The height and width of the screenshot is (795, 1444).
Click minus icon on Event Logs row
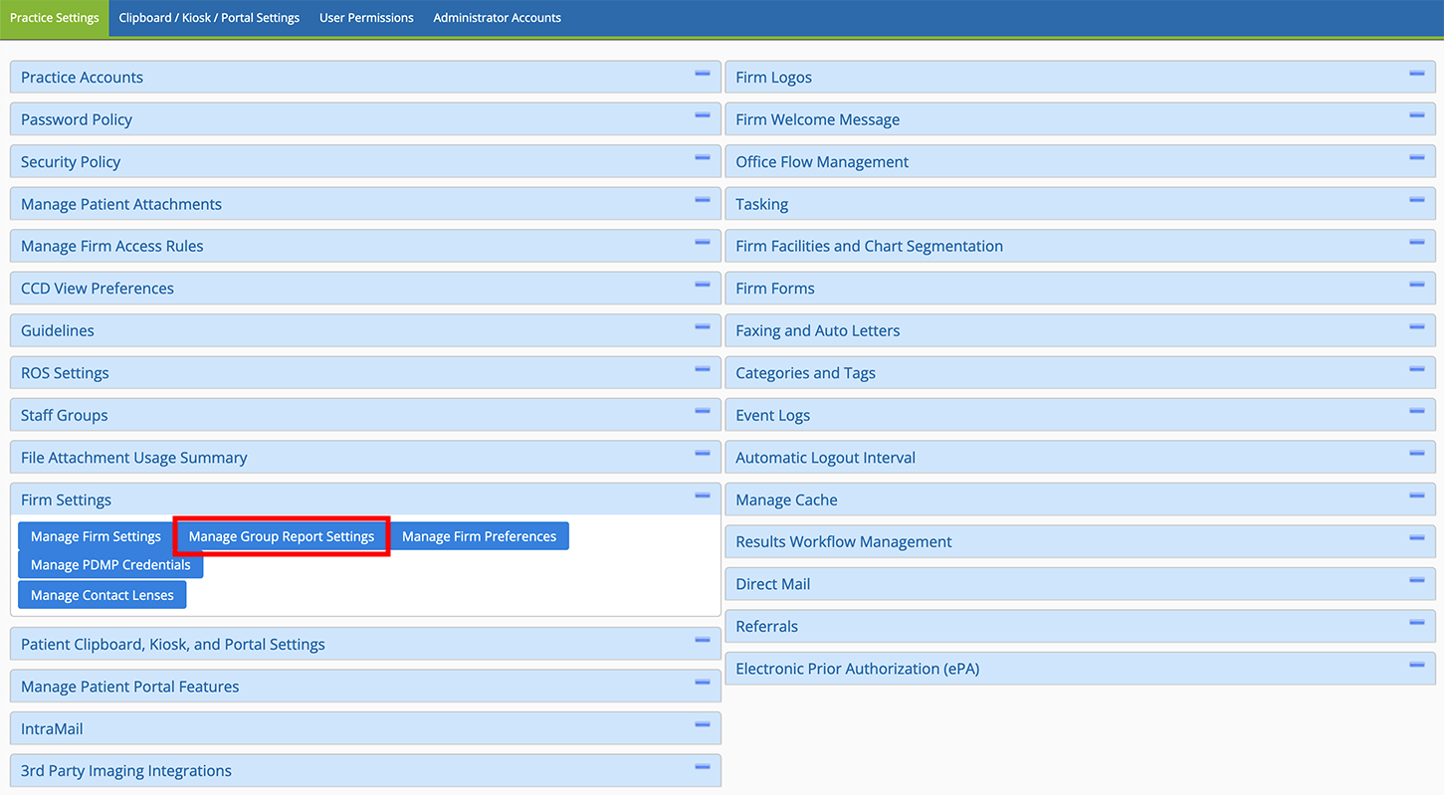[x=1416, y=412]
